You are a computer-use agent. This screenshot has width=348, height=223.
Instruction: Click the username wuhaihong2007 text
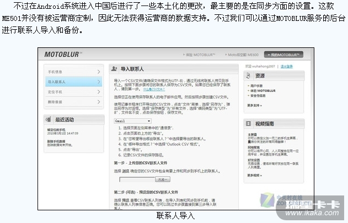coord(264,66)
